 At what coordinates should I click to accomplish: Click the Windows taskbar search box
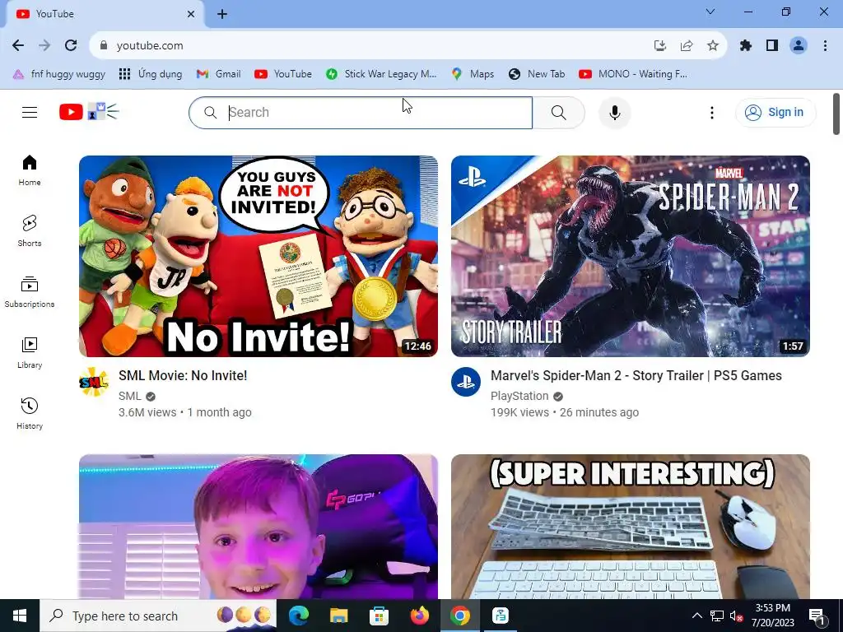pos(158,616)
